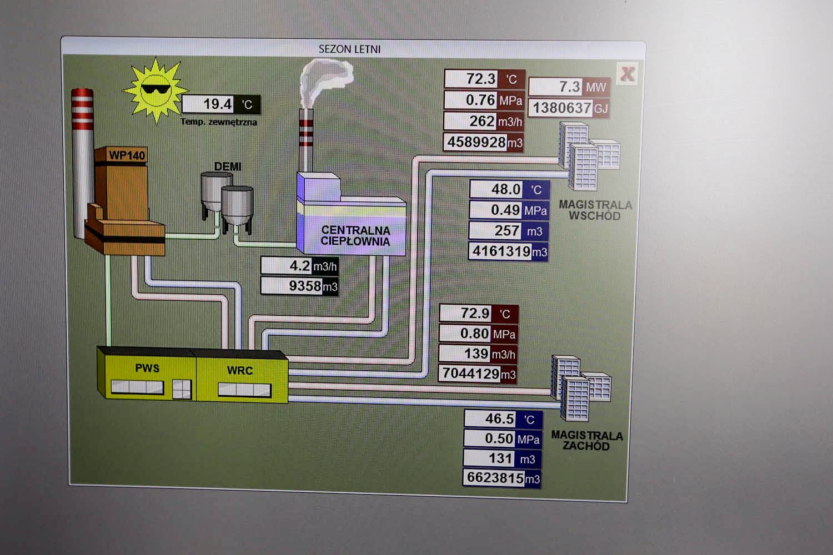Select the 0.49 MPa return pressure value
This screenshot has width=833, height=555.
[x=509, y=210]
